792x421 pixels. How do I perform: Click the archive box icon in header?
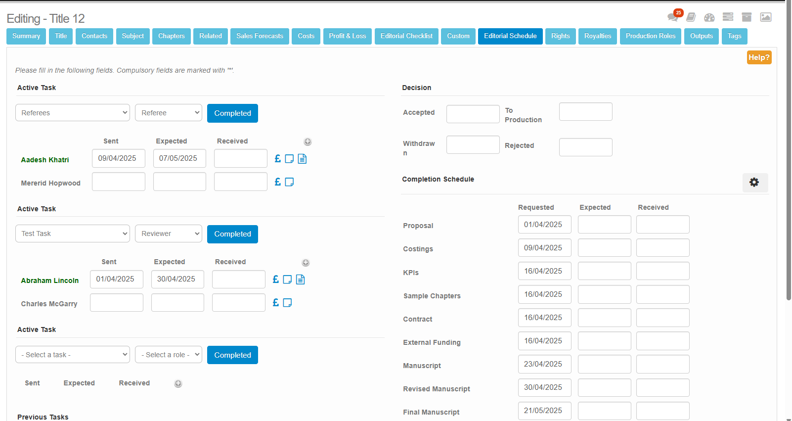point(747,17)
